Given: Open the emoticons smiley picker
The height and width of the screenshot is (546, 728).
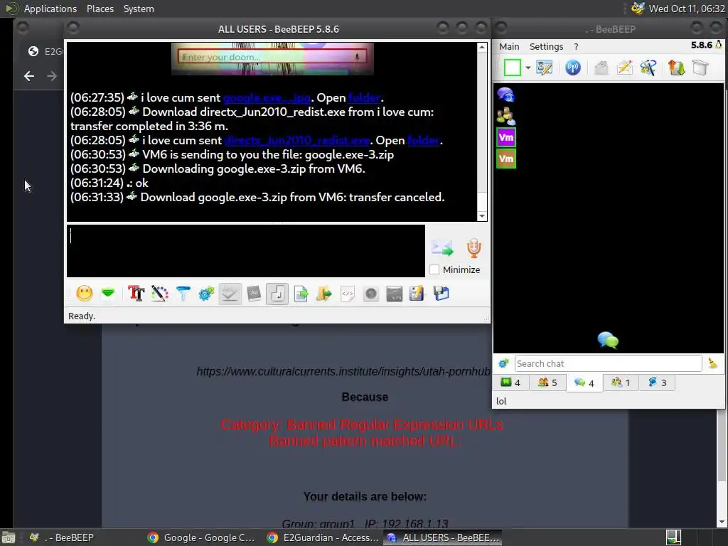Looking at the screenshot, I should point(85,294).
